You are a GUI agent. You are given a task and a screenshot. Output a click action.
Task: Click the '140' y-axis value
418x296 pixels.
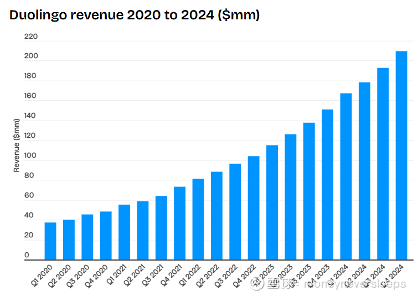30,116
